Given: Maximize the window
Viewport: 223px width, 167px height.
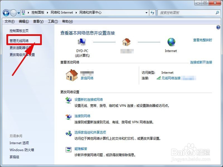Looking at the screenshot, I should [x=205, y=3].
